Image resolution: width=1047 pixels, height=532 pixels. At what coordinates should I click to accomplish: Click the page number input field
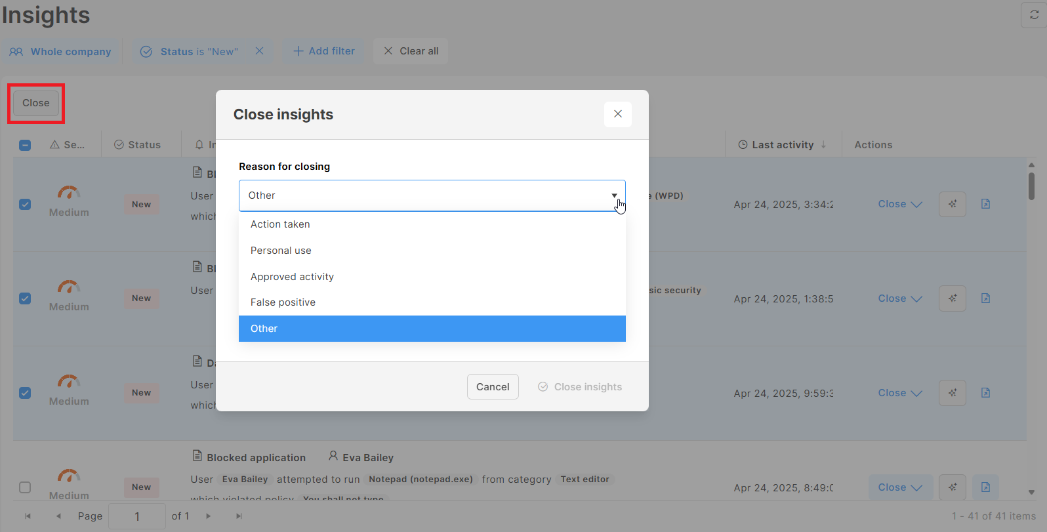click(x=136, y=516)
